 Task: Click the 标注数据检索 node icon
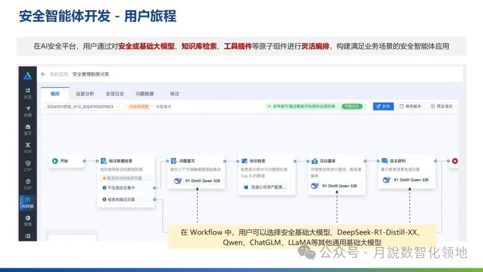[103, 161]
